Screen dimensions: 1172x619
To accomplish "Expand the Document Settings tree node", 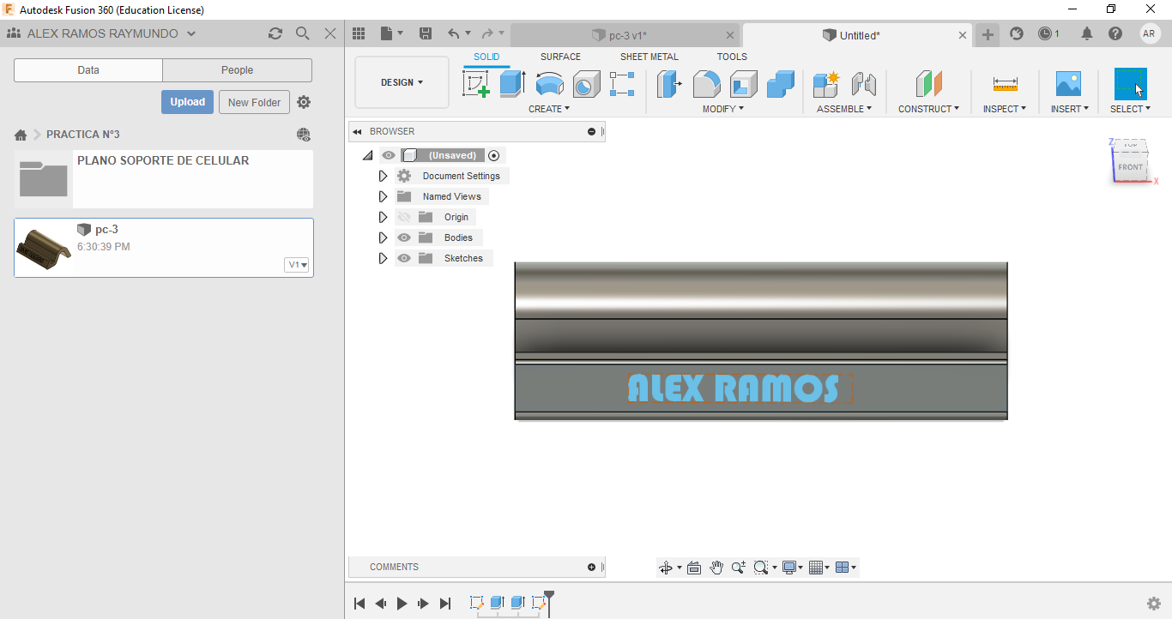I will click(383, 176).
